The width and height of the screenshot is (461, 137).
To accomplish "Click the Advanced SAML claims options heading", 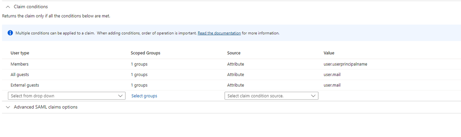I will pyautogui.click(x=46, y=107).
